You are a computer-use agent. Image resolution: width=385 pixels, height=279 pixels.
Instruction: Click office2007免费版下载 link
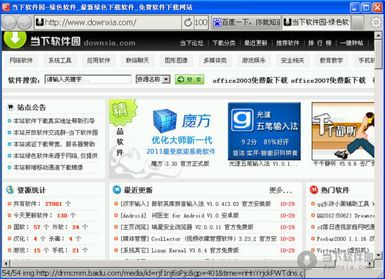pyautogui.click(x=329, y=80)
